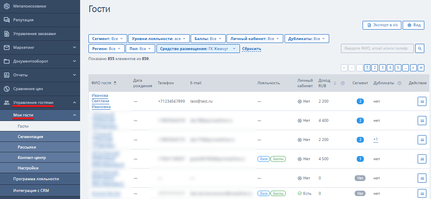The width and height of the screenshot is (431, 199).
Task: Open action menu for the +1 duplicates row
Action: [422, 140]
